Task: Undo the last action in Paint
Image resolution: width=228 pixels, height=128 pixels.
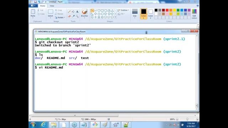Action: point(39,2)
